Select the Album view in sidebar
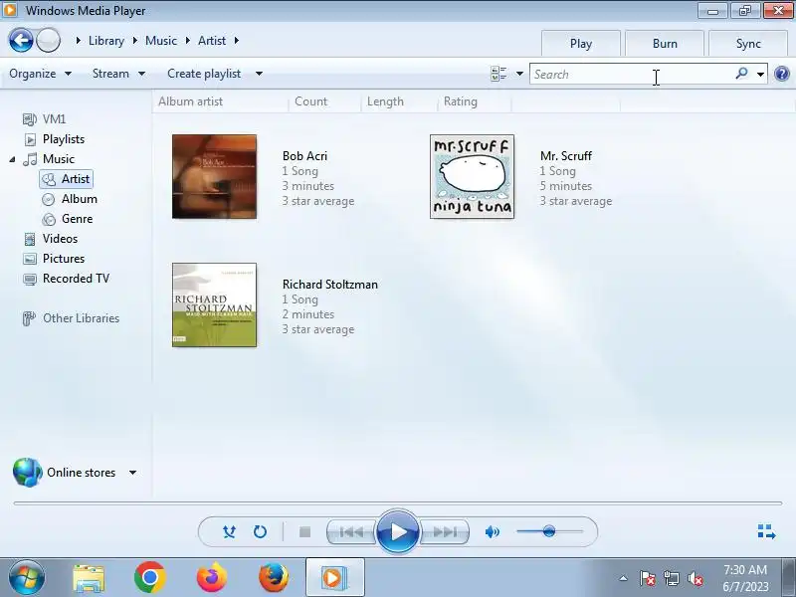796x597 pixels. click(70, 199)
